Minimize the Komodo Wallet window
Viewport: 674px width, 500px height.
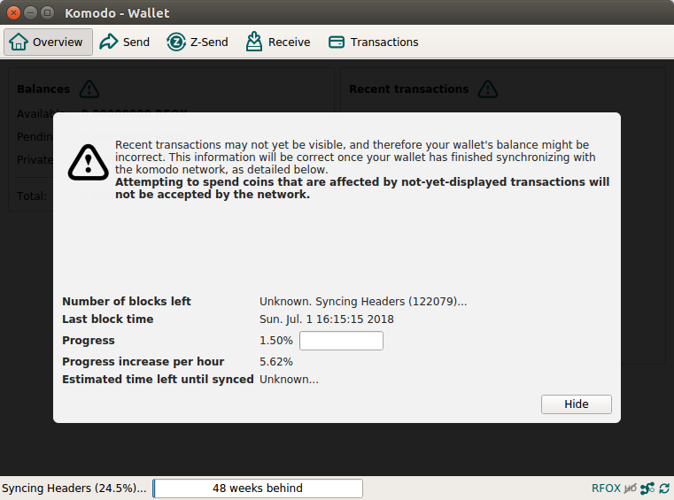click(30, 13)
